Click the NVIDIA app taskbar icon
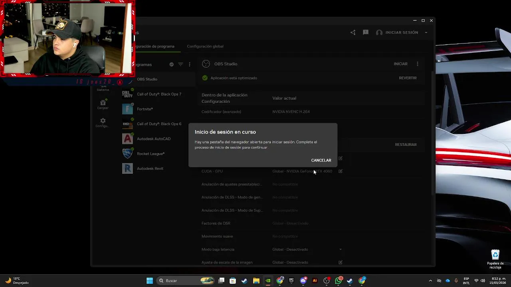 268,281
